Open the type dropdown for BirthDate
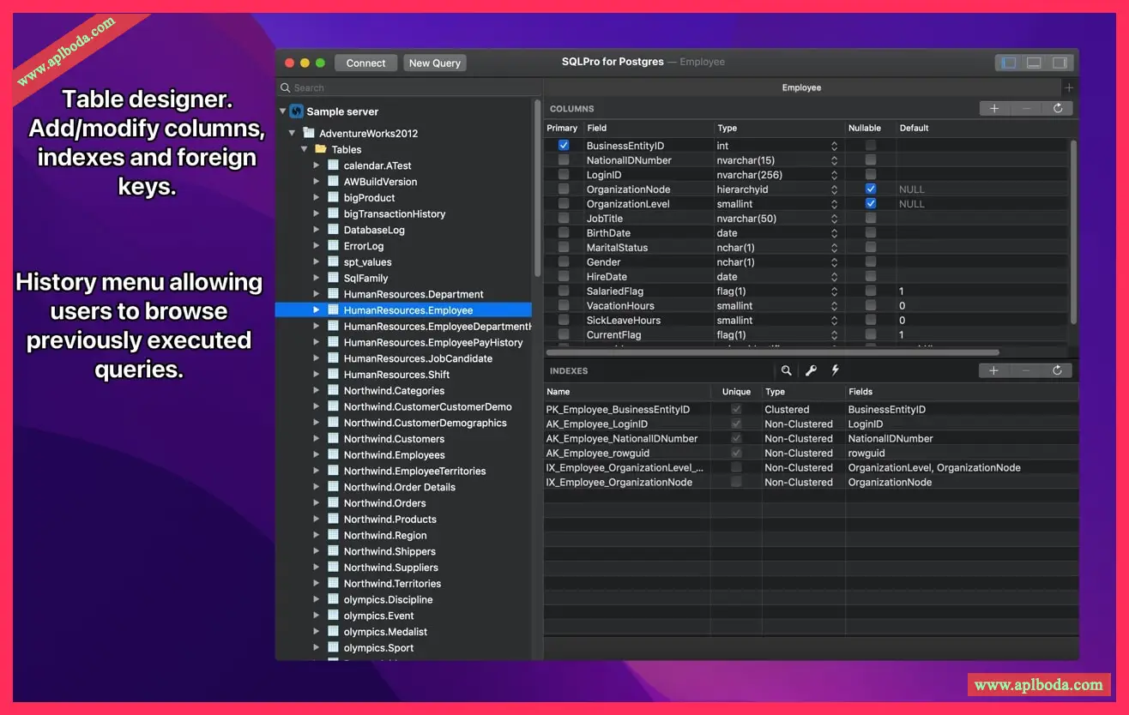1129x715 pixels. pyautogui.click(x=834, y=233)
